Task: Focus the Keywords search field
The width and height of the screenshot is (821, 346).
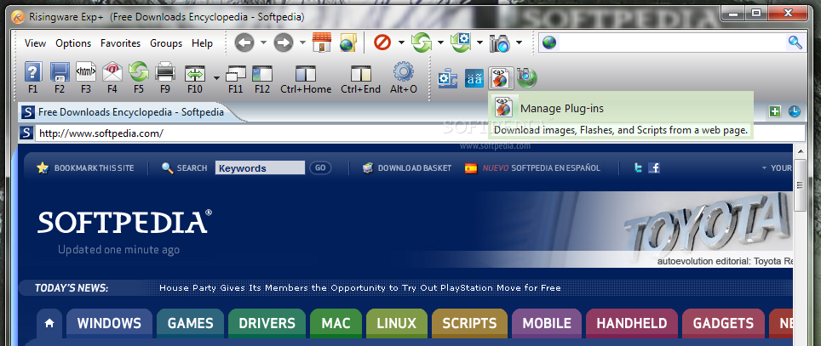Action: click(x=260, y=167)
